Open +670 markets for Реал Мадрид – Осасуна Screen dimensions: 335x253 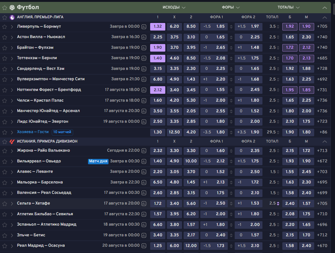click(322, 246)
